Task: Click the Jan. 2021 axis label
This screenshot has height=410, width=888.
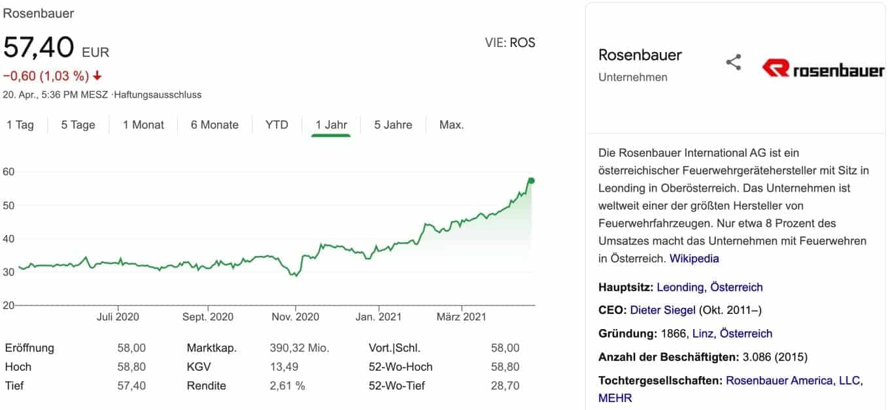Action: coord(378,317)
